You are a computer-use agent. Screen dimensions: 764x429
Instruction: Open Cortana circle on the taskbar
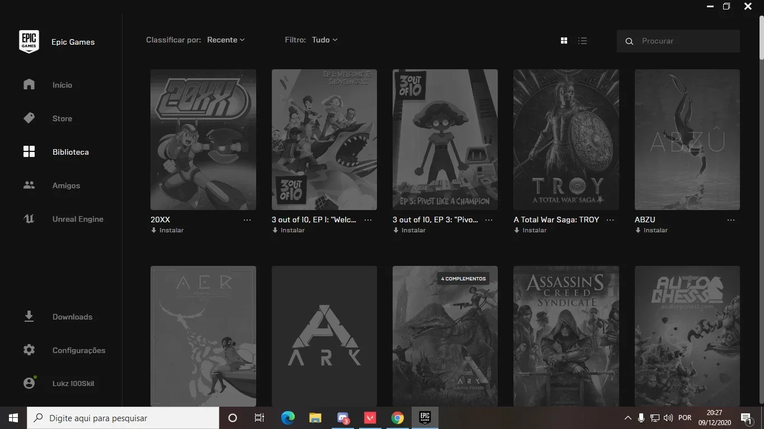[233, 418]
